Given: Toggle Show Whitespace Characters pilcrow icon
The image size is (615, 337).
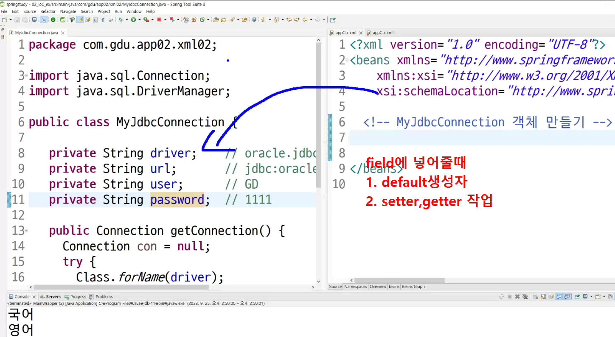Looking at the screenshot, I should coord(103,19).
